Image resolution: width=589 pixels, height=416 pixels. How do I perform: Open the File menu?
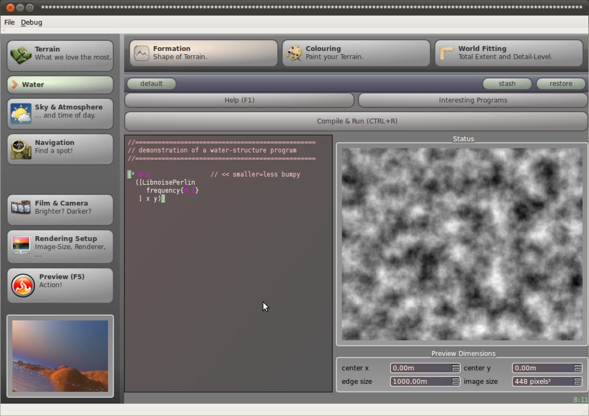point(9,22)
